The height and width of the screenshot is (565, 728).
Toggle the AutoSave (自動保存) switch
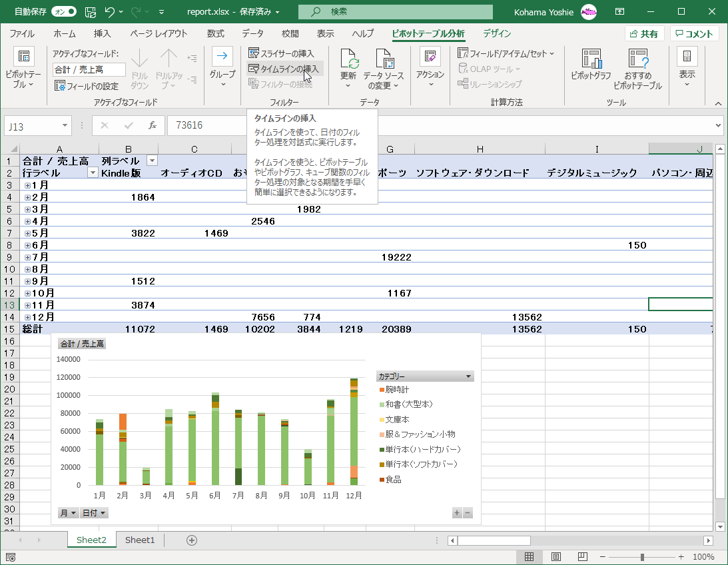click(64, 12)
